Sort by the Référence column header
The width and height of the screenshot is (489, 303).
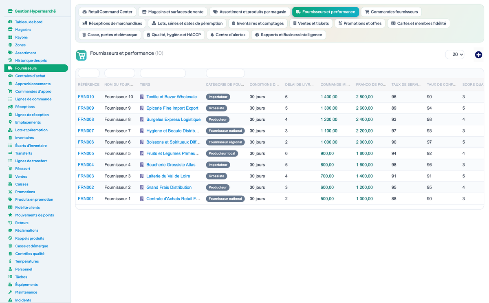[88, 84]
